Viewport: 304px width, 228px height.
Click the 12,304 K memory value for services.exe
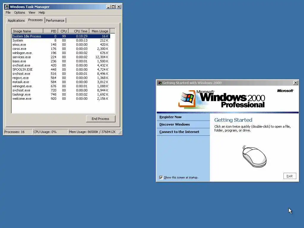tap(102, 57)
